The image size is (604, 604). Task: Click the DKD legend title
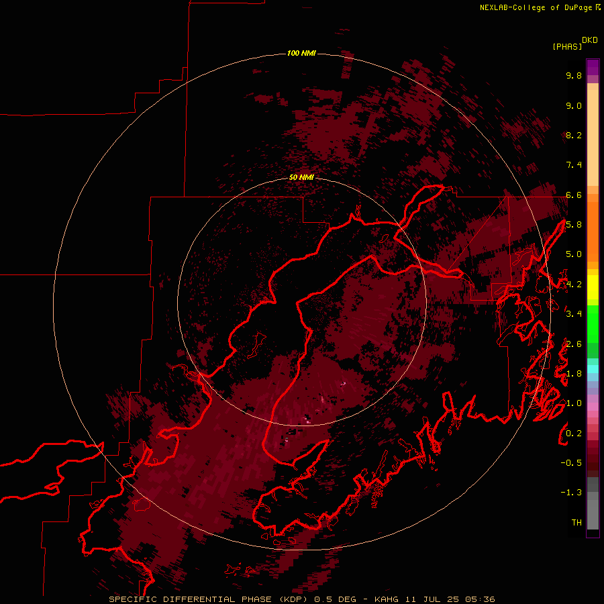590,40
